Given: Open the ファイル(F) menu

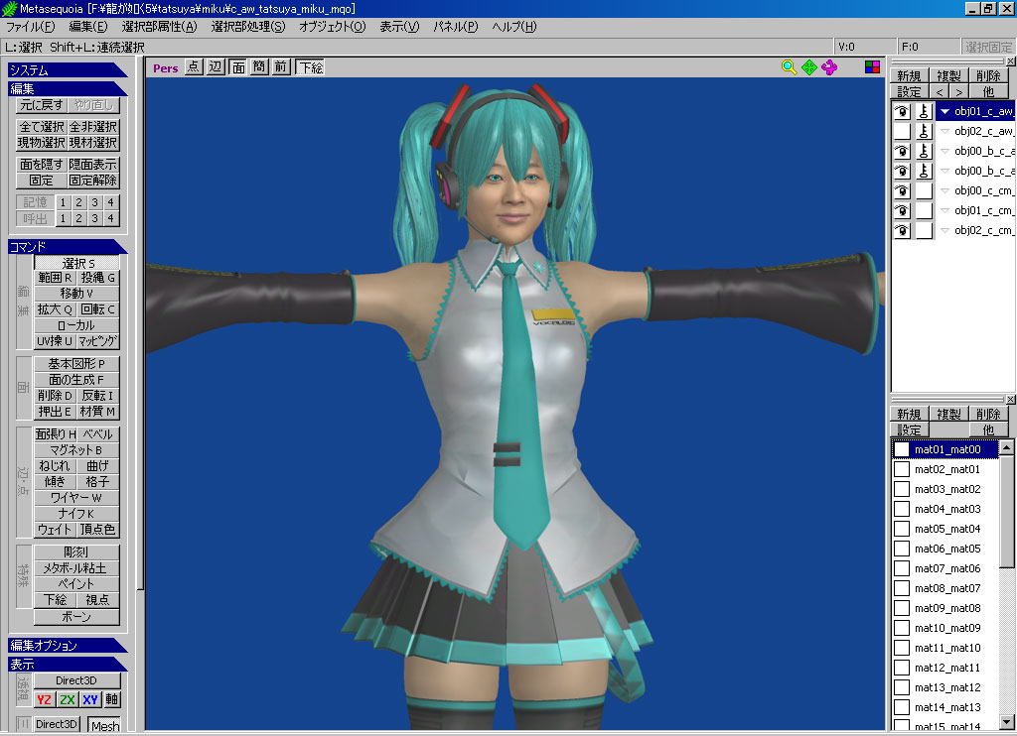Looking at the screenshot, I should tap(30, 27).
